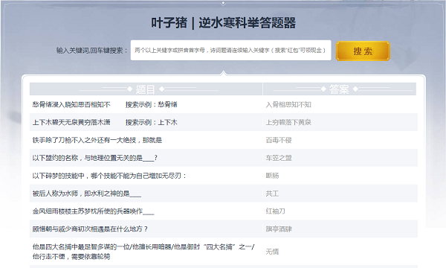Viewport: 446px width, 268px height.
Task: Select answer 入骨相思知不知
Action: pyautogui.click(x=288, y=104)
